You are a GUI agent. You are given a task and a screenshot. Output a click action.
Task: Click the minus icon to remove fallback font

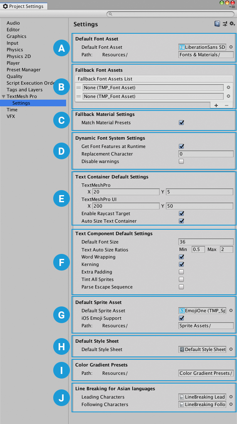coord(227,105)
